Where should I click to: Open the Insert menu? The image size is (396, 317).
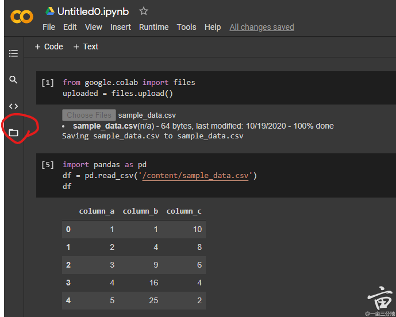(121, 27)
